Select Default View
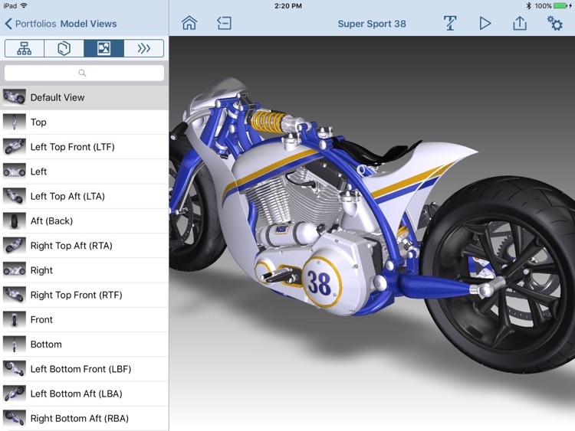The height and width of the screenshot is (431, 575). click(x=84, y=97)
